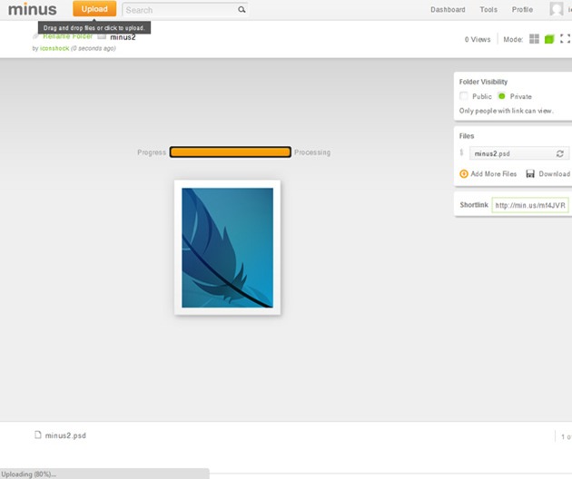Viewport: 572px width, 479px height.
Task: Open the Tools menu
Action: tap(488, 10)
